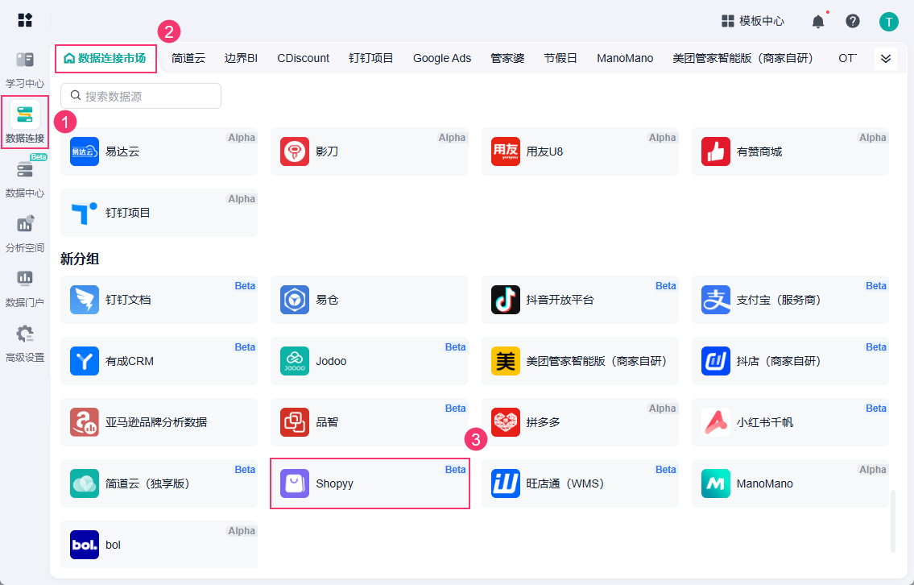
Task: Select the 简道云（独享版）icon
Action: (85, 483)
